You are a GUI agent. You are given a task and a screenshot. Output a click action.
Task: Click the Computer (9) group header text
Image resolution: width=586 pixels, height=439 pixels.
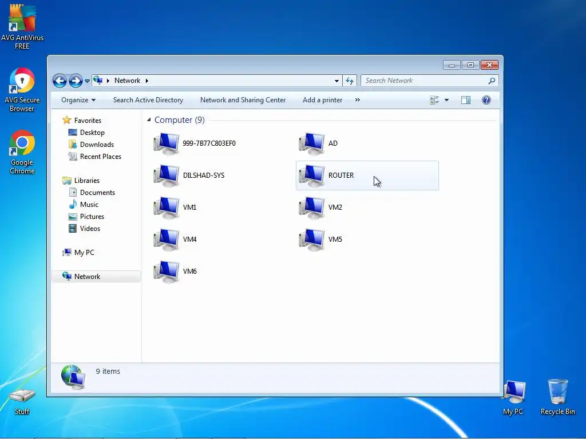coord(179,120)
